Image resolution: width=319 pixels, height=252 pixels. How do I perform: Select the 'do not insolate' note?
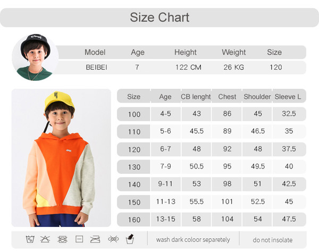[x=273, y=240]
